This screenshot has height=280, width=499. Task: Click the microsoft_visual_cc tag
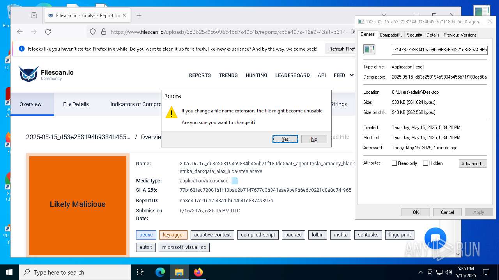(184, 247)
